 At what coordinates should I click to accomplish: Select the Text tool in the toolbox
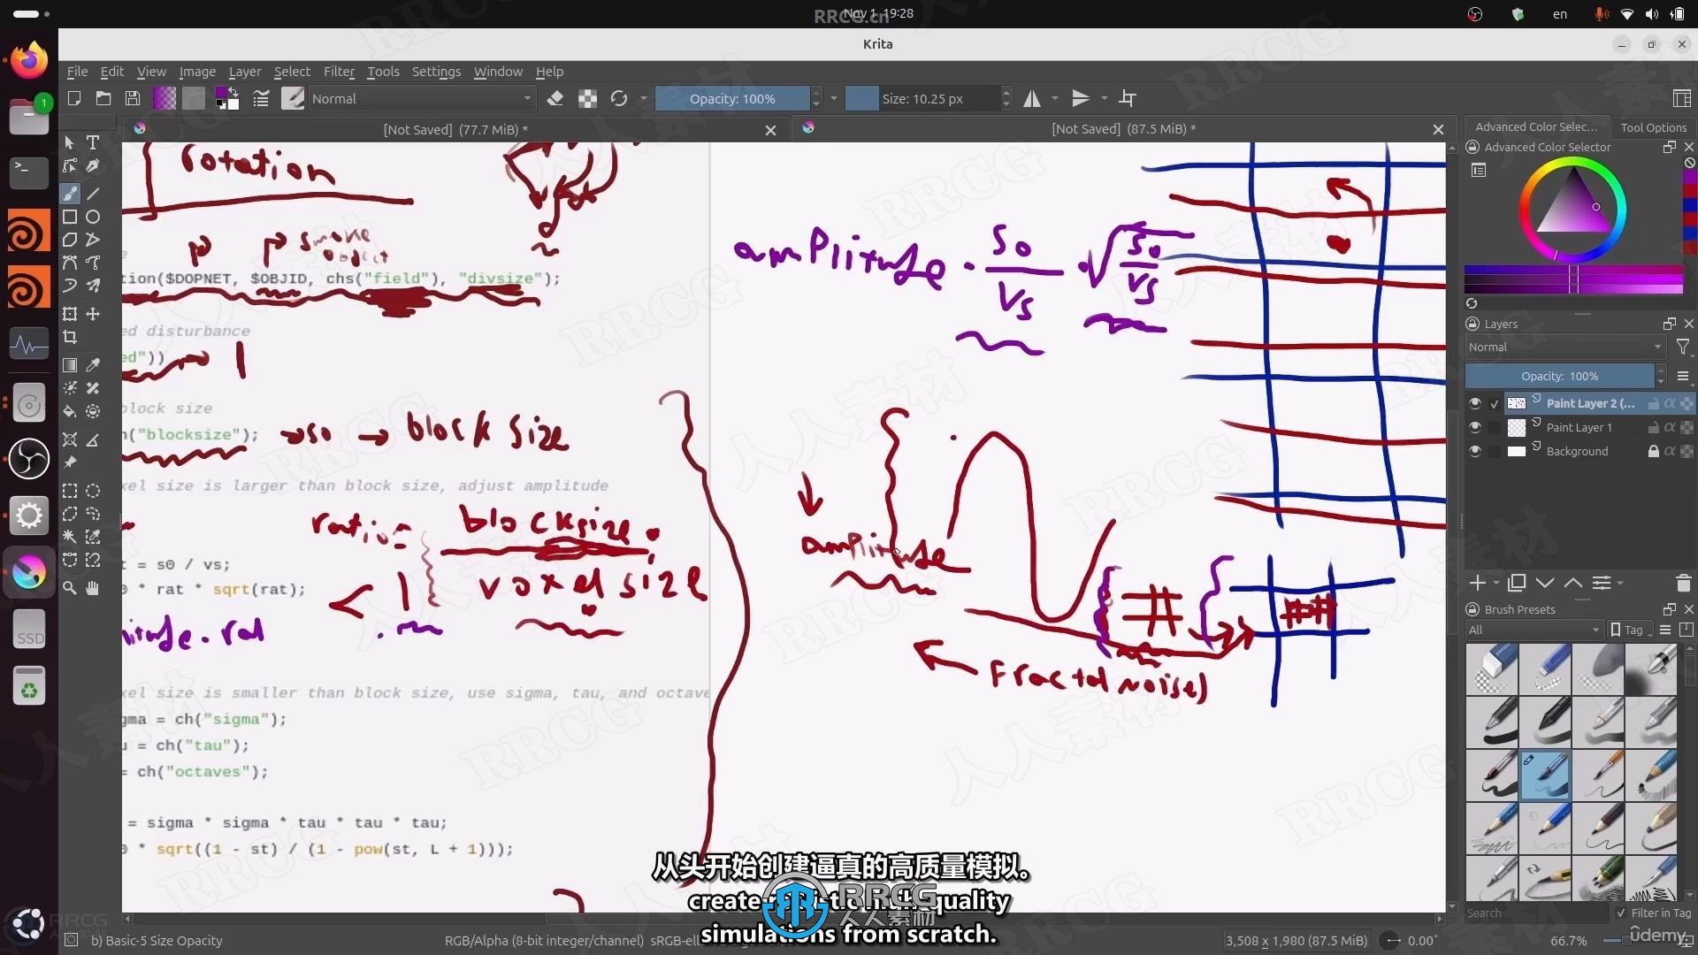click(93, 142)
